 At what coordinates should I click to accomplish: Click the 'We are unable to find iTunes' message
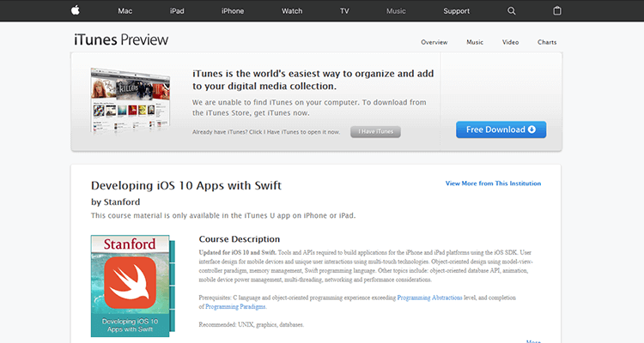[309, 107]
